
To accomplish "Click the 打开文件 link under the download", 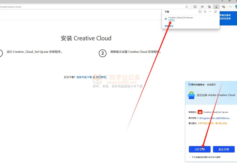I will (172, 20).
